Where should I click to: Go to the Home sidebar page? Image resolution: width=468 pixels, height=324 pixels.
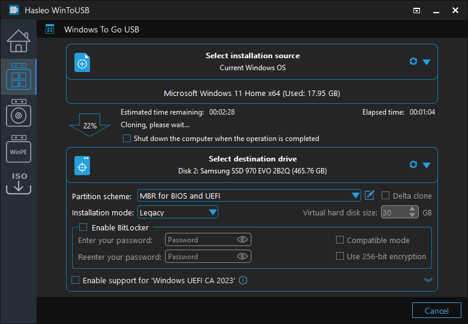click(19, 41)
